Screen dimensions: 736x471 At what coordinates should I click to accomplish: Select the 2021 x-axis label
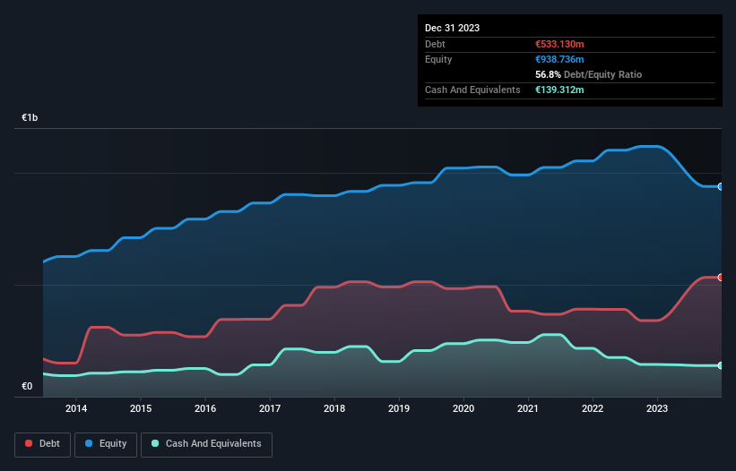coord(528,408)
